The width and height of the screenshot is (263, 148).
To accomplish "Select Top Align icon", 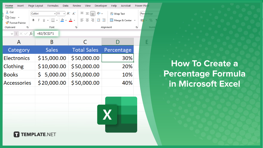I will click(x=82, y=13).
